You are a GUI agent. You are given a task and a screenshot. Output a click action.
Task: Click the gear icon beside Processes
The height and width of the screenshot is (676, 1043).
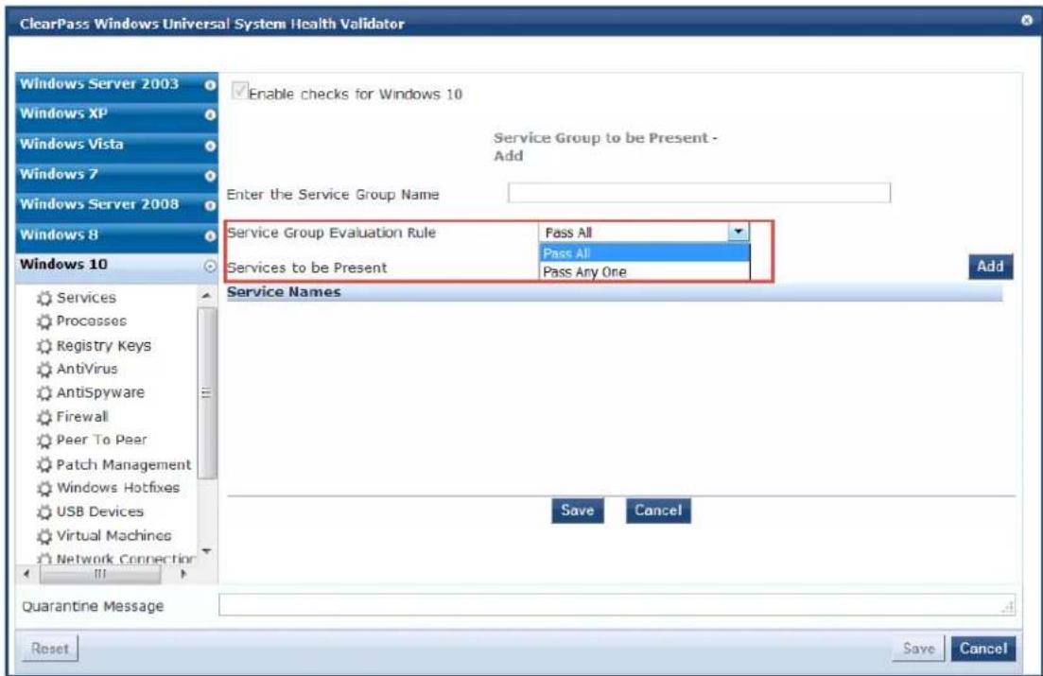click(x=44, y=322)
